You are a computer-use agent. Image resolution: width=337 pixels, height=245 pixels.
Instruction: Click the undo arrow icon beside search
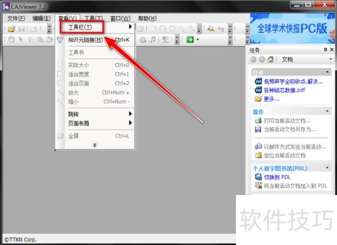click(x=221, y=28)
